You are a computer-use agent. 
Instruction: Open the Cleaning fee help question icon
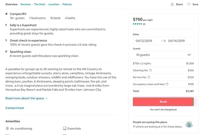(151, 70)
